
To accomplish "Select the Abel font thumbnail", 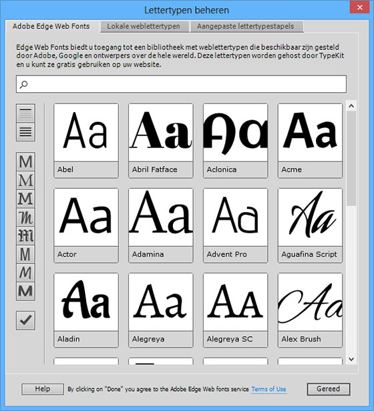I will (86, 141).
